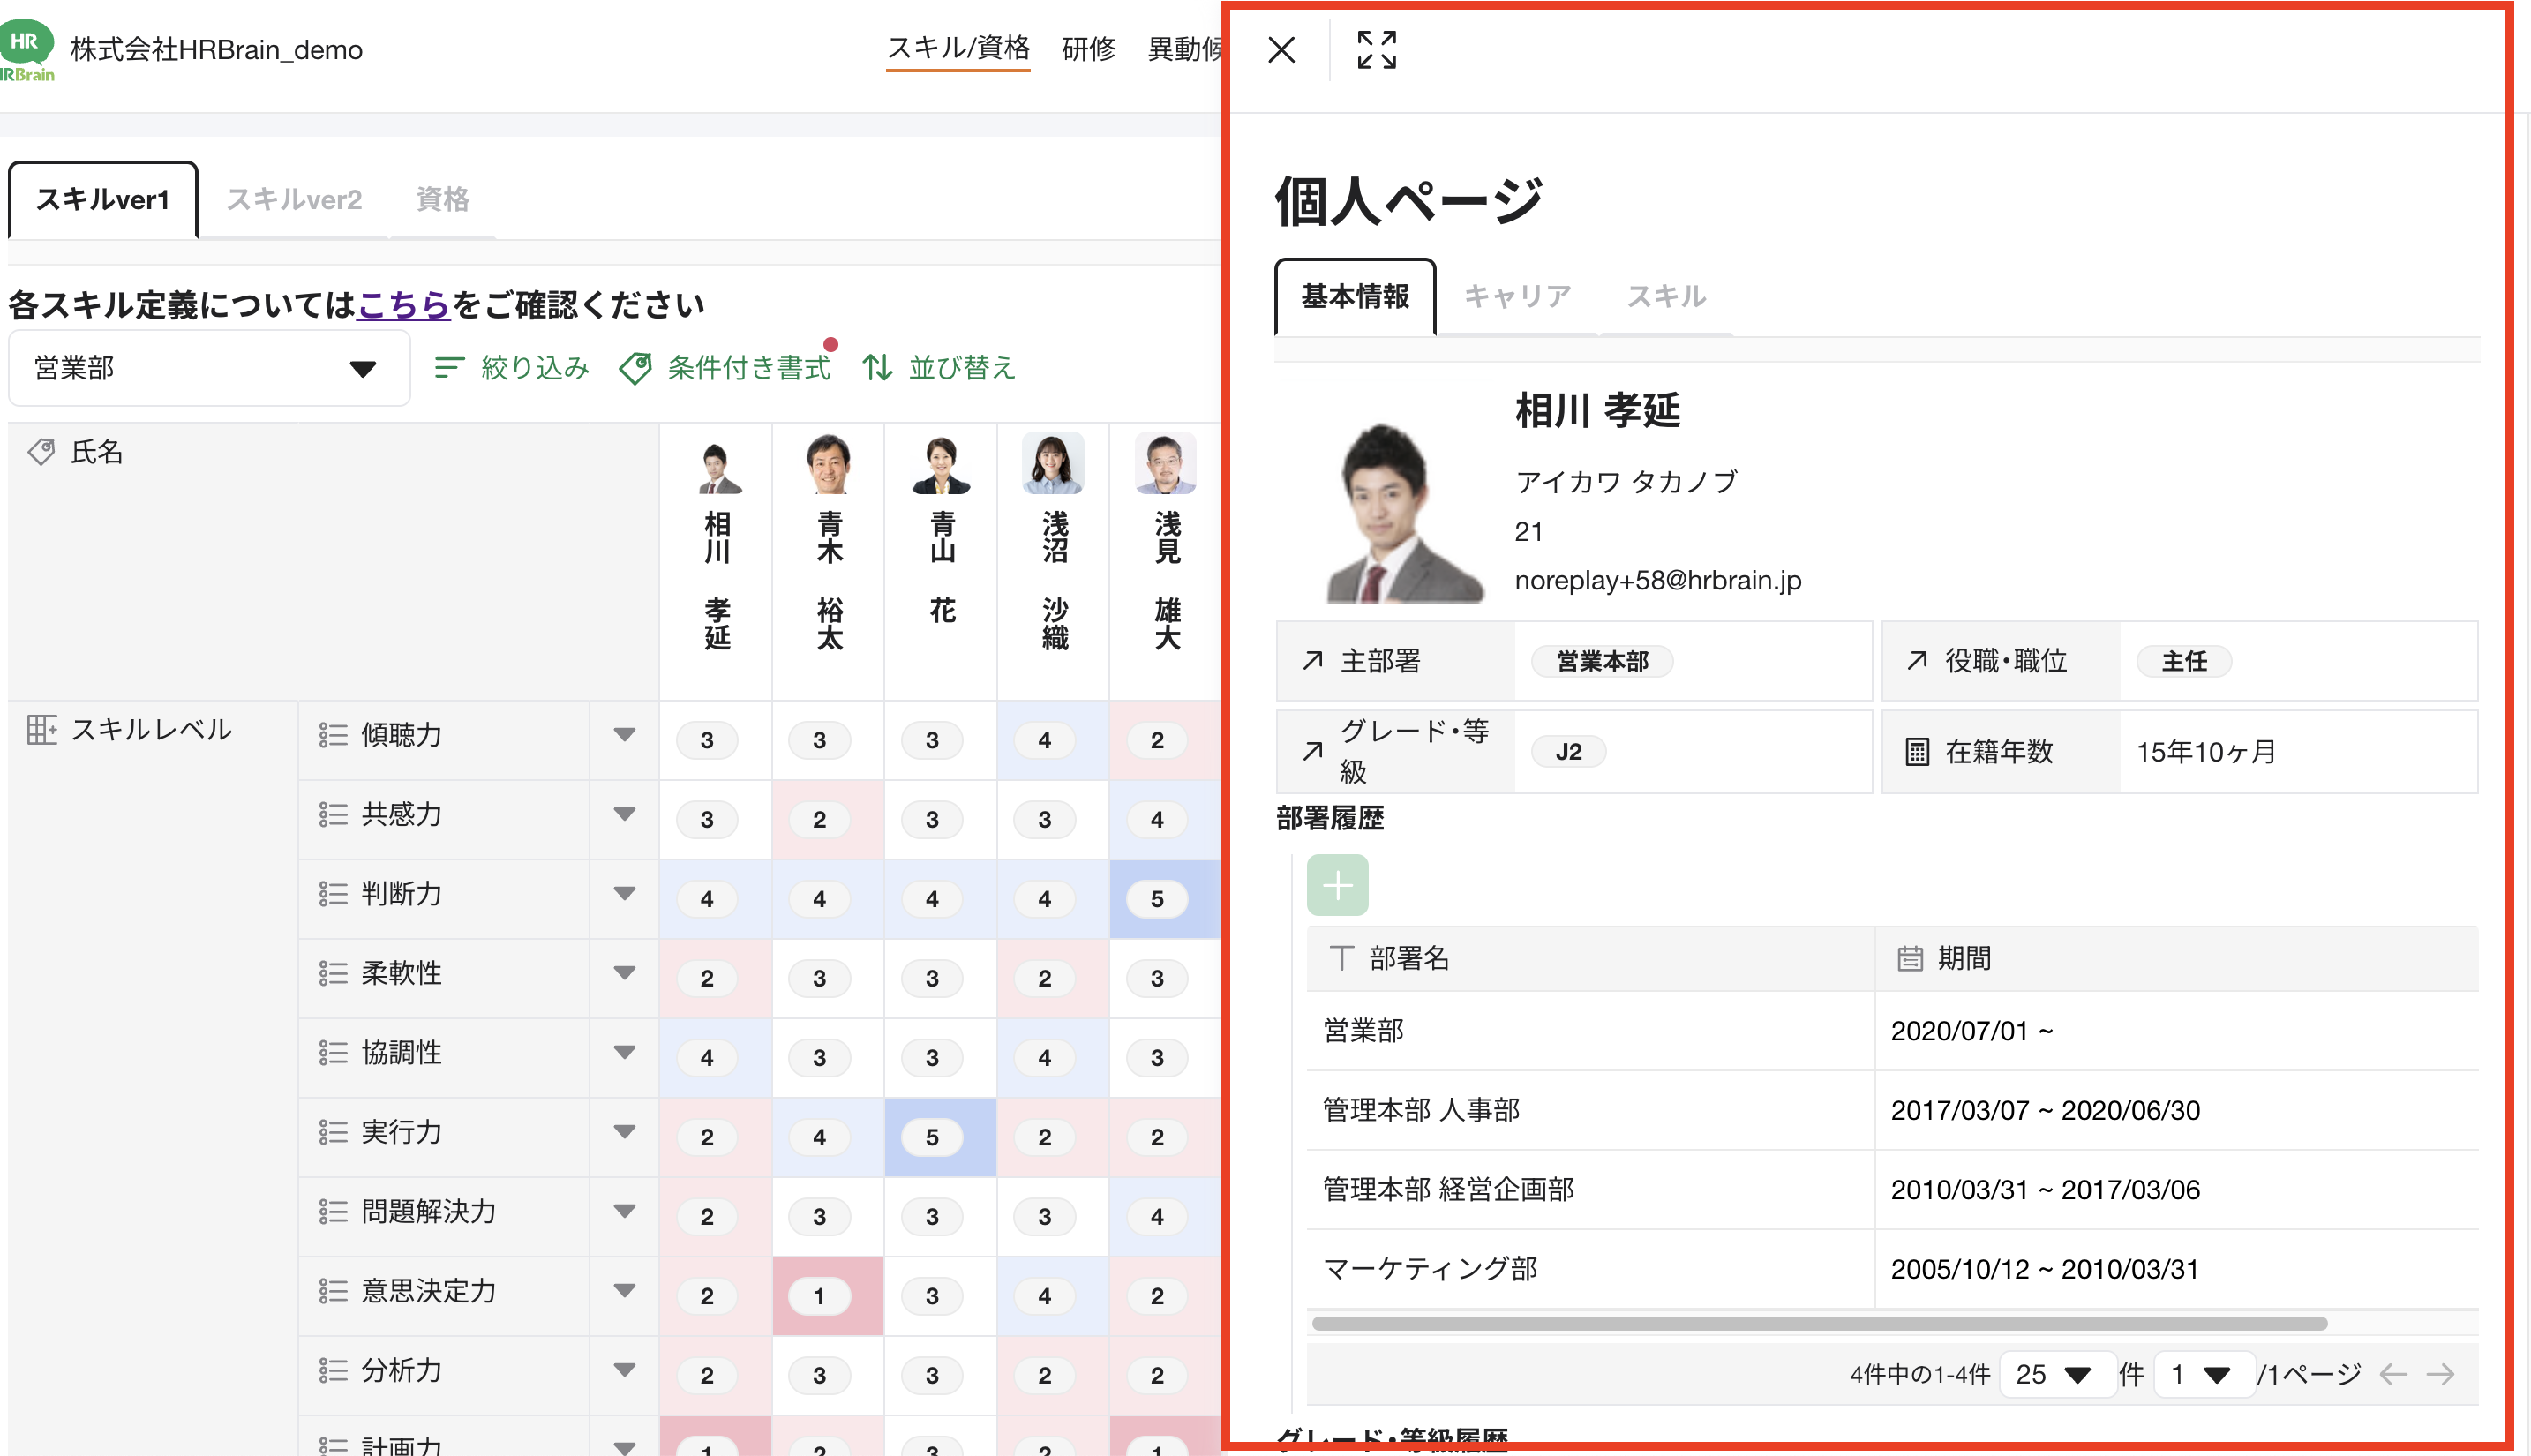Image resolution: width=2531 pixels, height=1456 pixels.
Task: Click the tag icon next to 氏名
Action: click(x=41, y=452)
